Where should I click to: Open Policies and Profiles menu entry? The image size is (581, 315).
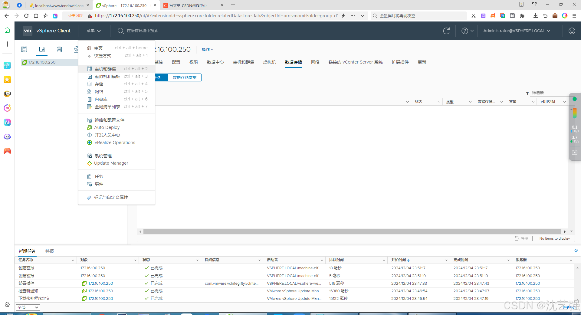pyautogui.click(x=117, y=120)
